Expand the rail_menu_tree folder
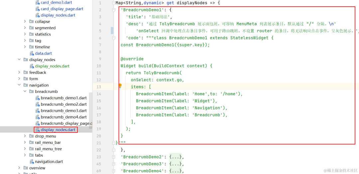359x174 pixels. click(x=25, y=149)
